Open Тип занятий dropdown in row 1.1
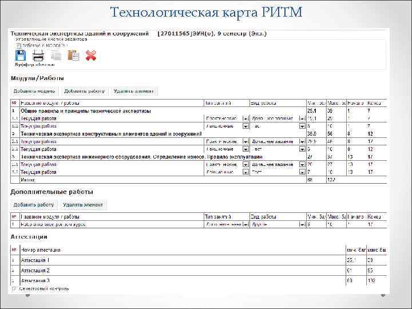The height and width of the screenshot is (309, 412). (245, 118)
